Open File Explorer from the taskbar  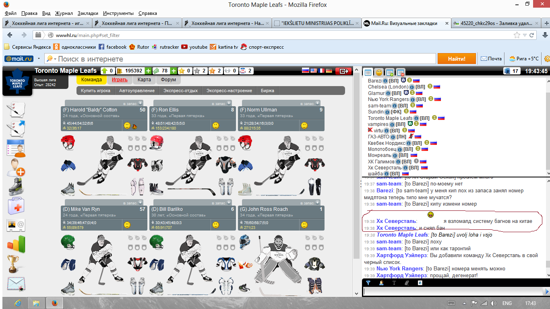(x=36, y=303)
